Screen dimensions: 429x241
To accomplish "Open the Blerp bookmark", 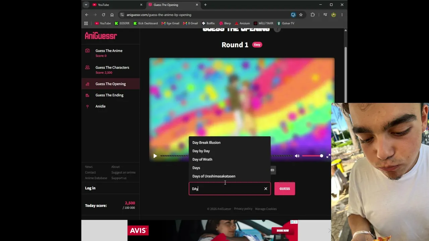I will click(225, 23).
